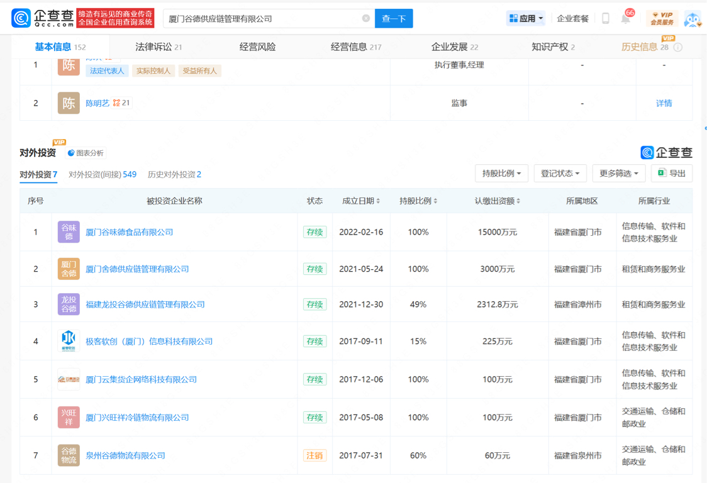Image resolution: width=707 pixels, height=483 pixels.
Task: Open the 更多筛选 filter dropdown
Action: click(x=619, y=173)
